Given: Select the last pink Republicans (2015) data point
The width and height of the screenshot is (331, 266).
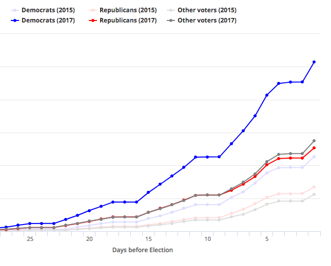Looking at the screenshot, I should [x=314, y=187].
